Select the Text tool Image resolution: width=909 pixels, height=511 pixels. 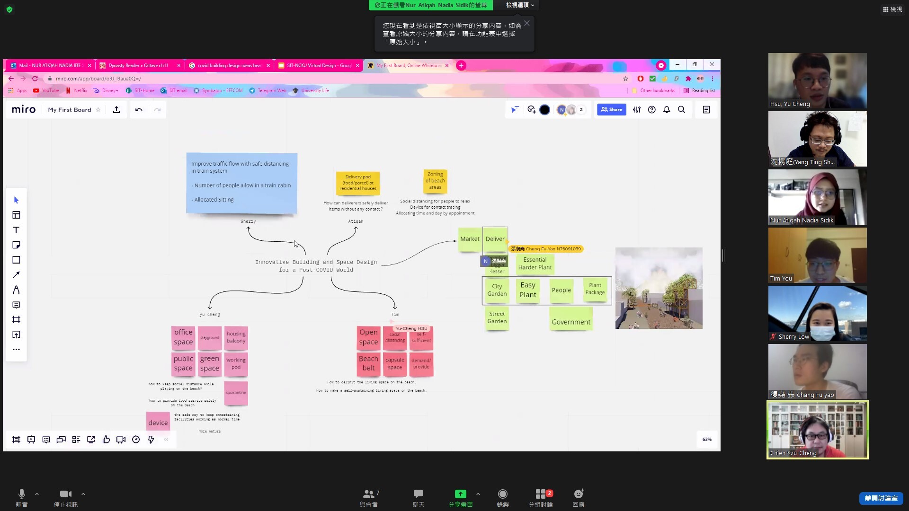coord(16,230)
